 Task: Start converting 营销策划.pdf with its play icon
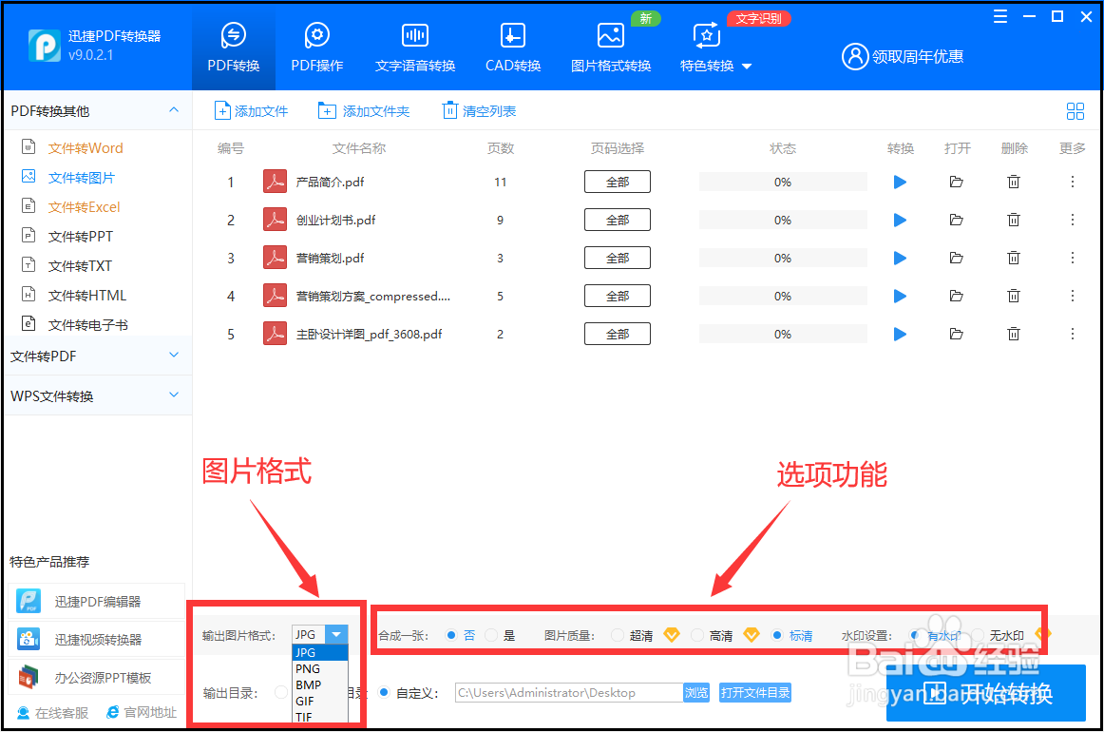coord(900,259)
